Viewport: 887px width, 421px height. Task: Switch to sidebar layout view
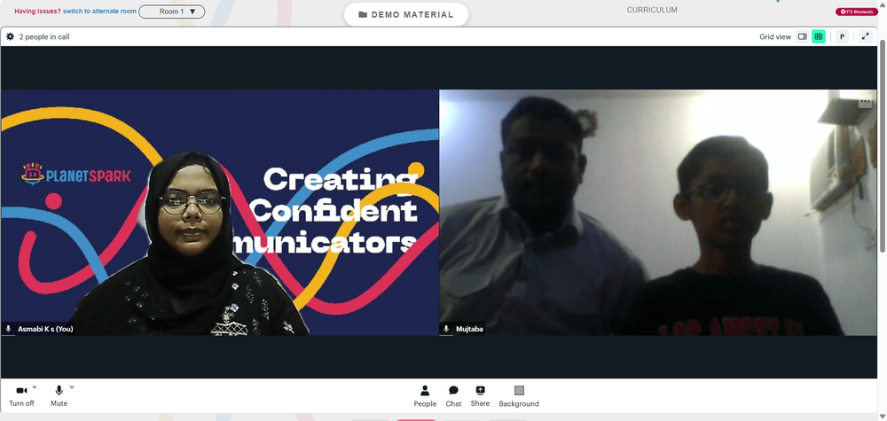[802, 36]
